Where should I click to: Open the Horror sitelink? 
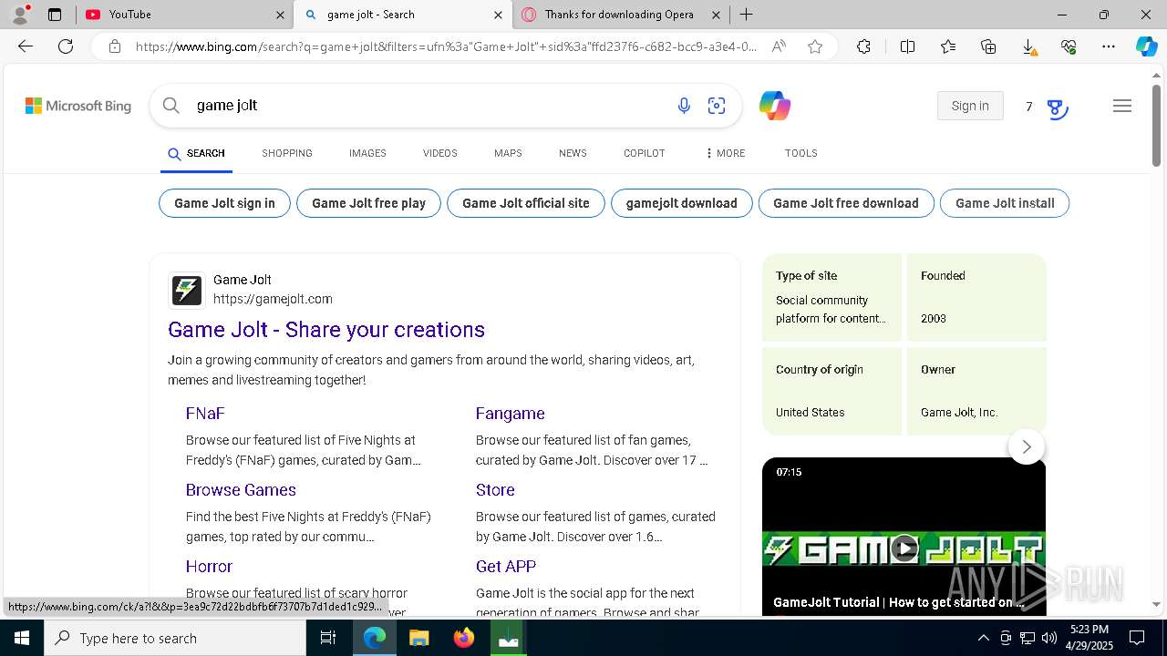coord(209,567)
